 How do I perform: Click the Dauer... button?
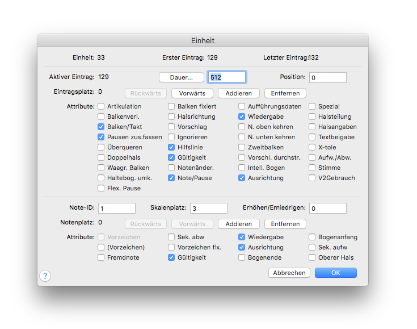(x=182, y=77)
